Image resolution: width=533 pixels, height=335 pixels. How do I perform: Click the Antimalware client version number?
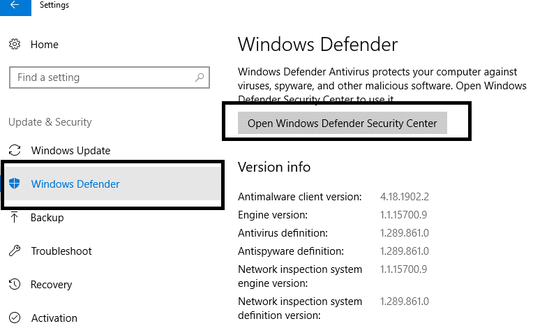pyautogui.click(x=403, y=197)
